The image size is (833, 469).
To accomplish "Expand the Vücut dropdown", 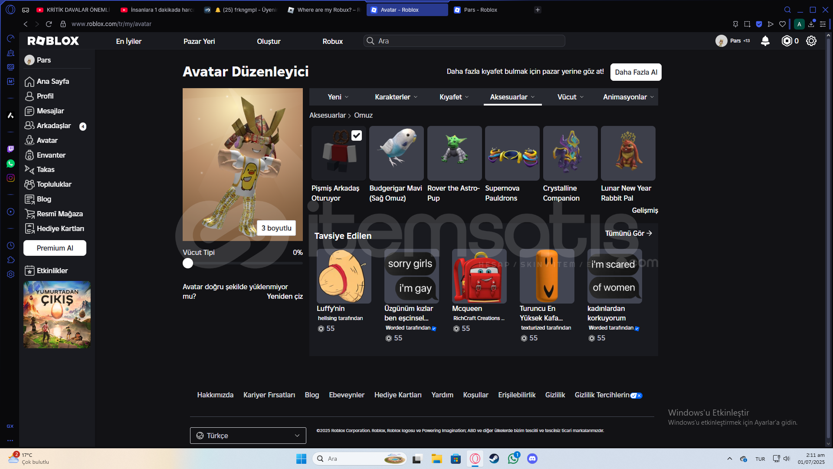I will pos(571,97).
